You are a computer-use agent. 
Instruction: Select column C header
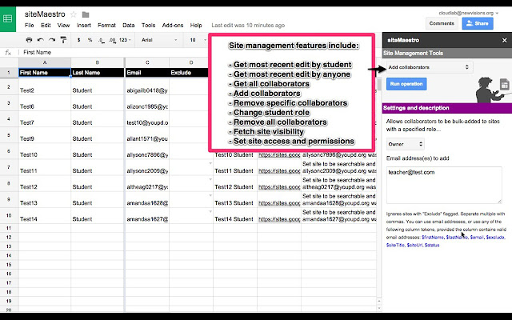pyautogui.click(x=147, y=62)
